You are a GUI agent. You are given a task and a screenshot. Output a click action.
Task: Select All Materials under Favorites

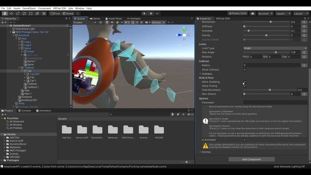tap(17, 122)
